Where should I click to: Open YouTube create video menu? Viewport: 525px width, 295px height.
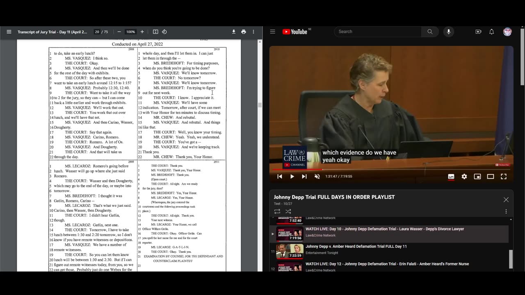pos(478,32)
